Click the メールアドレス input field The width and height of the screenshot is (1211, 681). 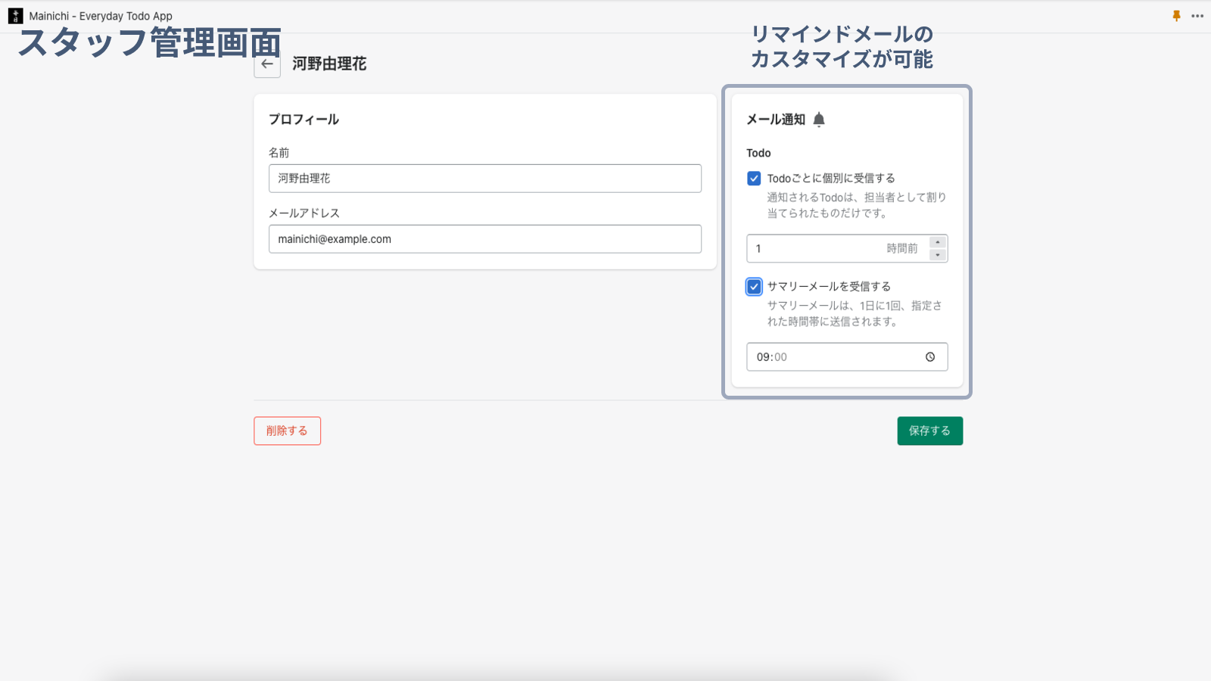coord(485,239)
